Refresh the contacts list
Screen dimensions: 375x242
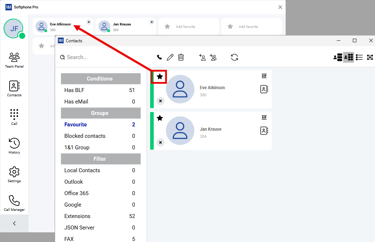235,57
